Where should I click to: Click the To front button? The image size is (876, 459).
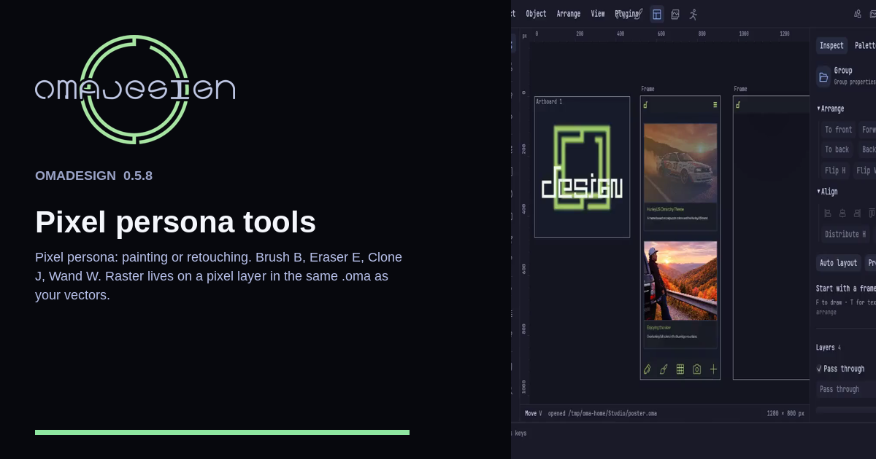(x=838, y=130)
